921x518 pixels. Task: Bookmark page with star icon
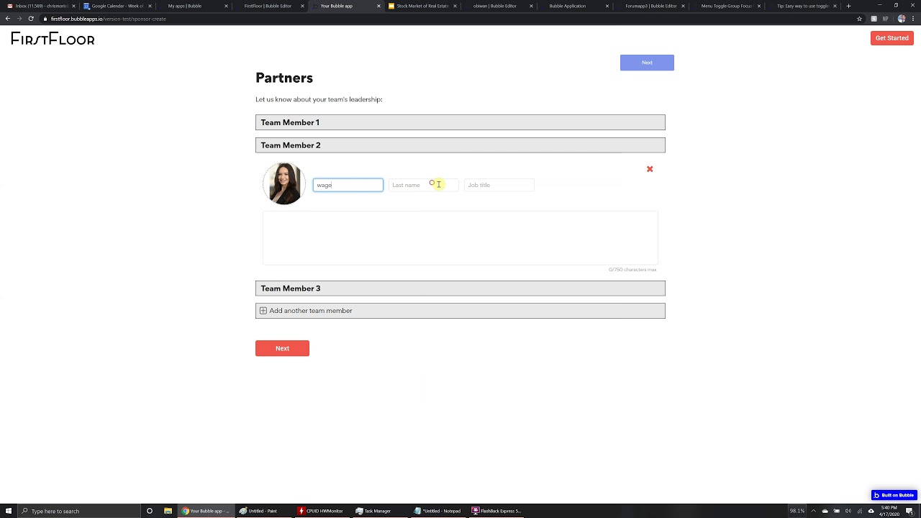pyautogui.click(x=859, y=19)
